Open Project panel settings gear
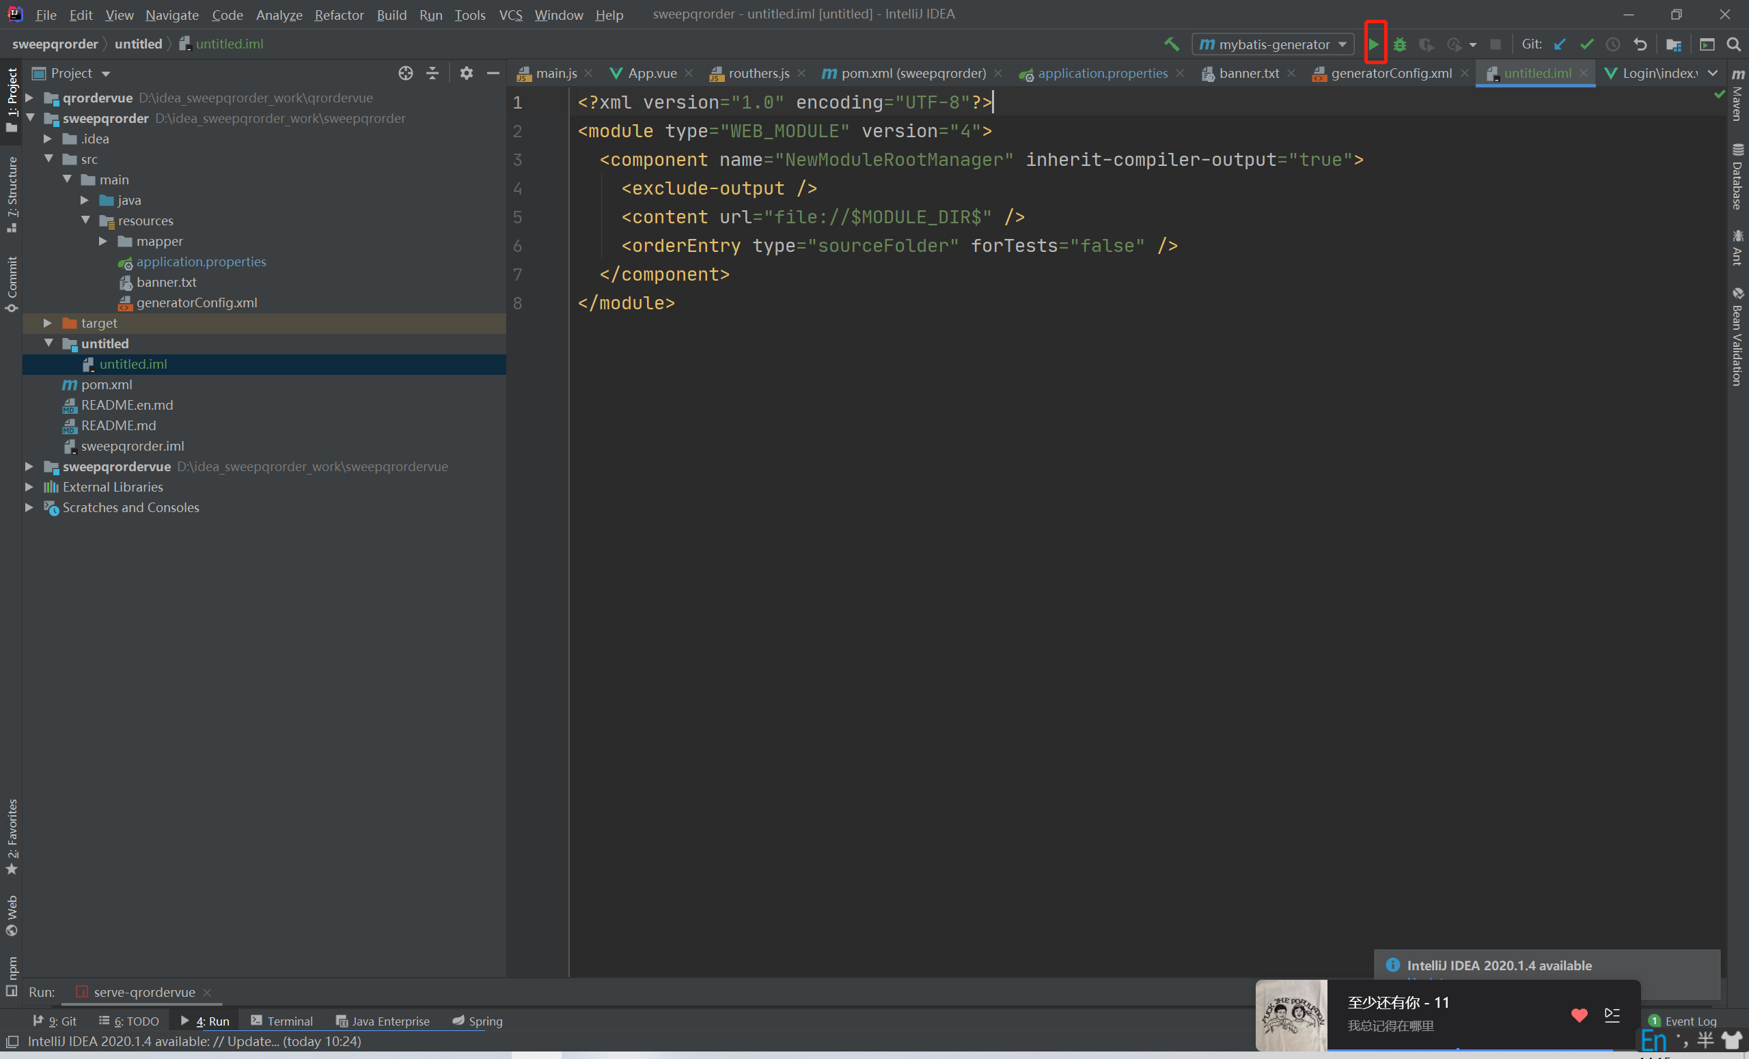The width and height of the screenshot is (1749, 1059). click(467, 73)
